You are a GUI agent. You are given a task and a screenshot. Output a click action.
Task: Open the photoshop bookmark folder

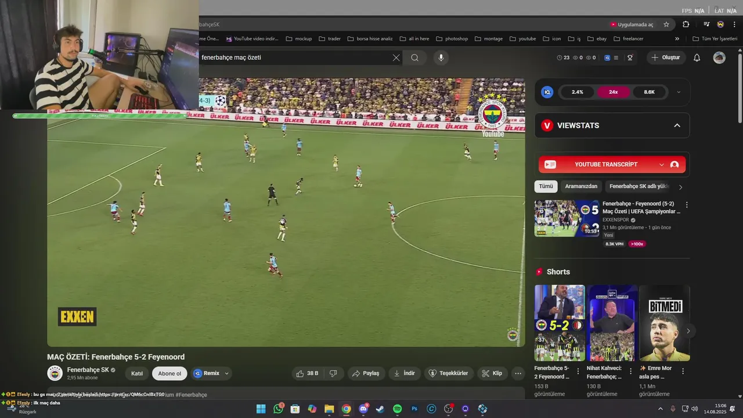451,39
